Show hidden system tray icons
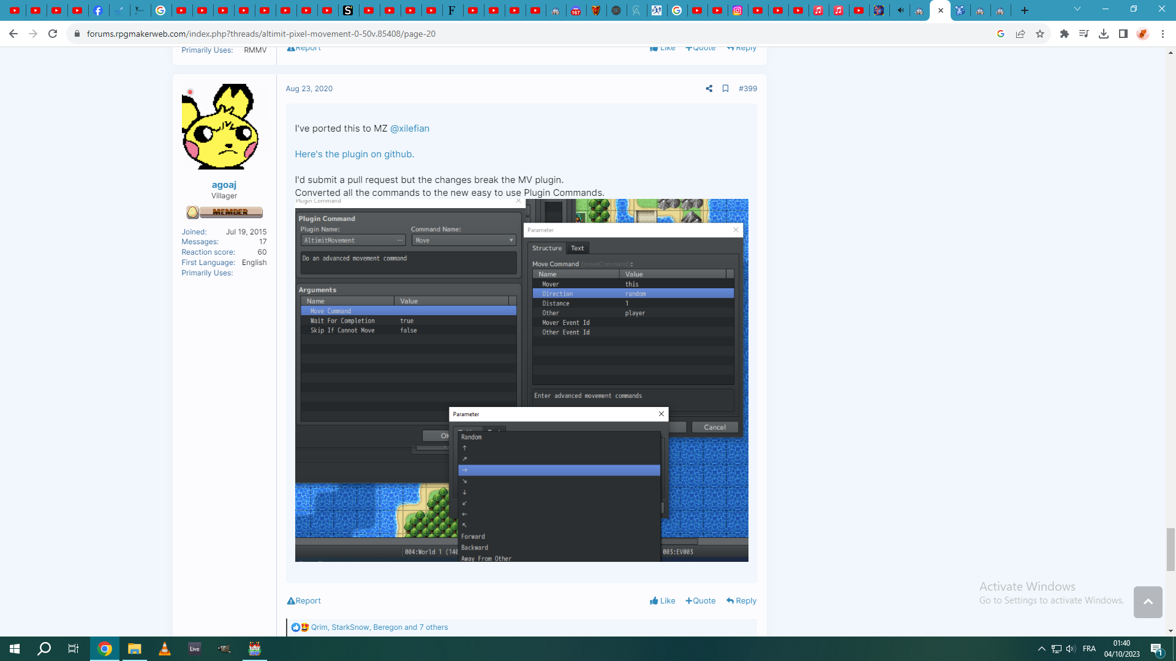The width and height of the screenshot is (1176, 661). click(1041, 649)
